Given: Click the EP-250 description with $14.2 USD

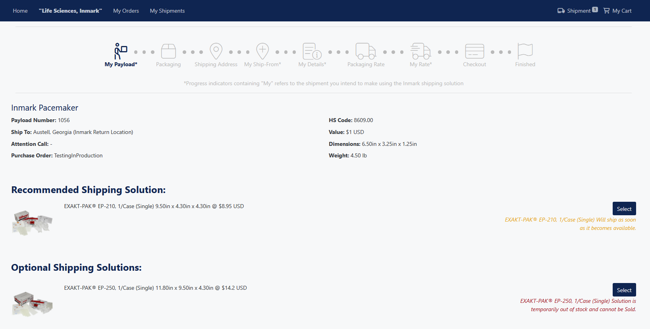Looking at the screenshot, I should 155,288.
